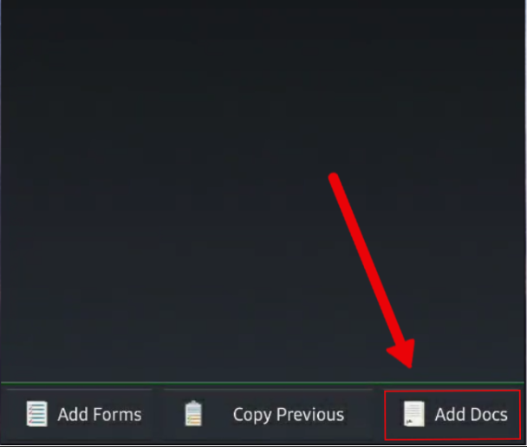The height and width of the screenshot is (447, 527).
Task: Click the Copy Previous clipboard icon
Action: click(x=193, y=413)
